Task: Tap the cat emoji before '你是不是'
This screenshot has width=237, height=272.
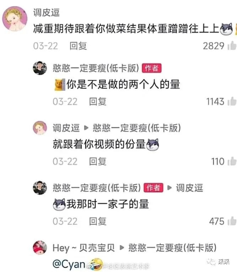Action: (60, 85)
